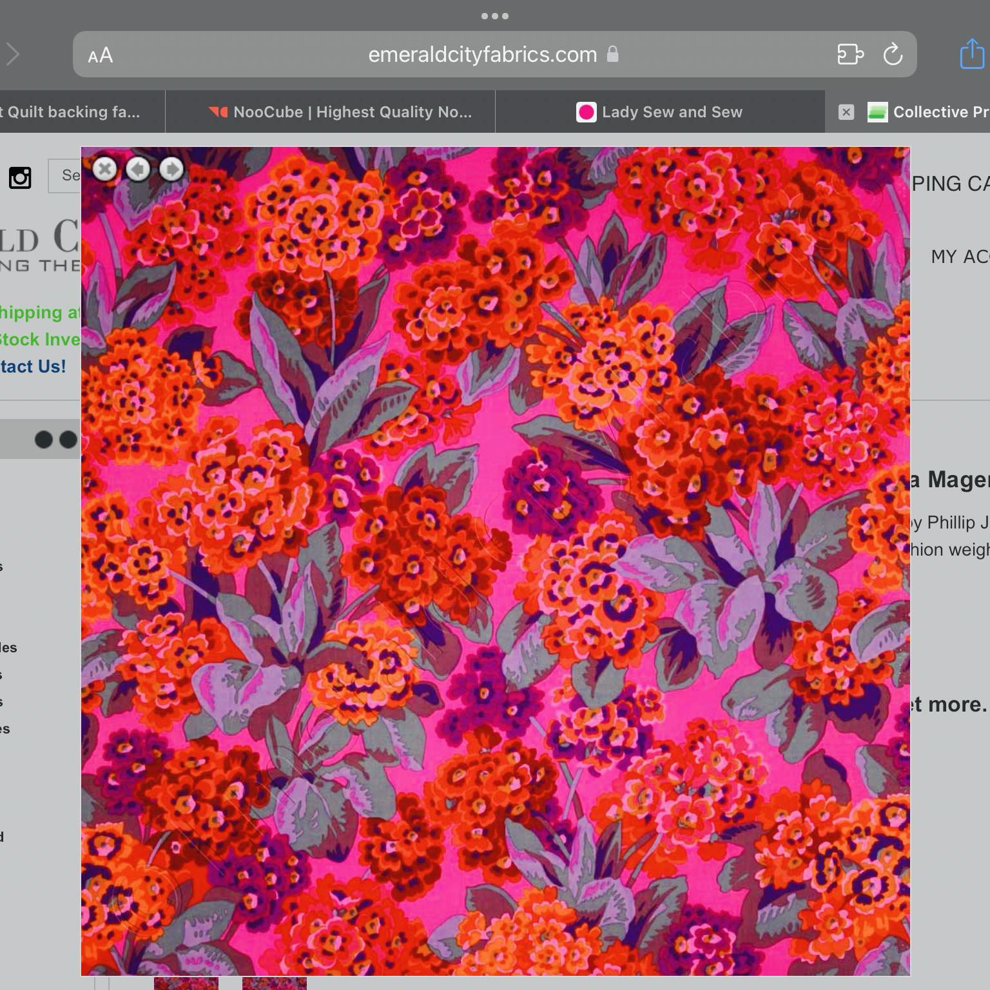Click the NooCube tab favicon
This screenshot has width=990, height=990.
218,112
